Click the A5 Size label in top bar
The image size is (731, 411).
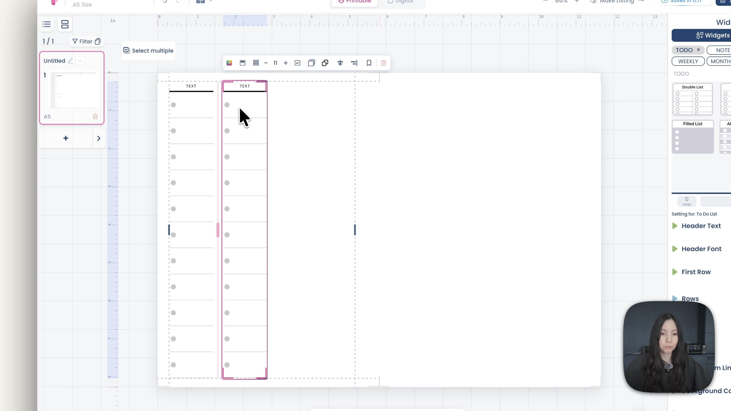click(82, 5)
